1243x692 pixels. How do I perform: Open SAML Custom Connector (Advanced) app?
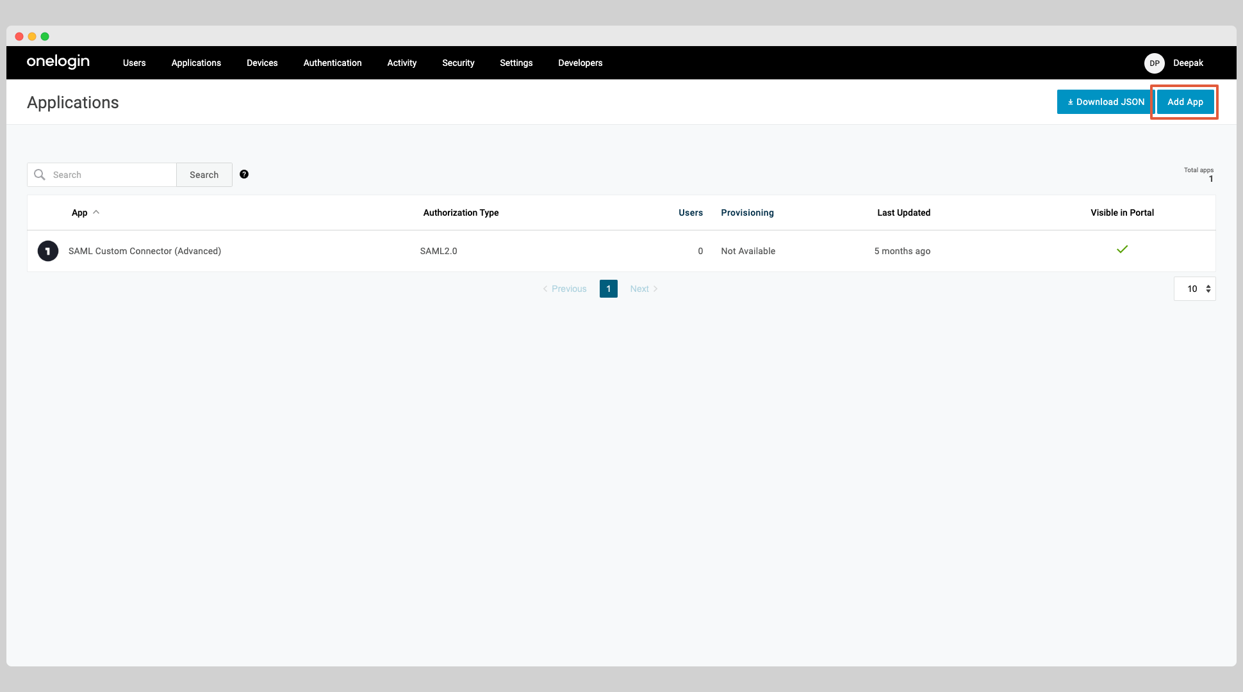click(145, 251)
